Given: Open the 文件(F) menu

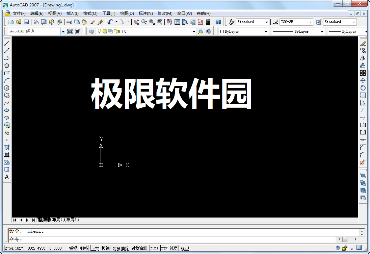Looking at the screenshot, I should tap(19, 14).
